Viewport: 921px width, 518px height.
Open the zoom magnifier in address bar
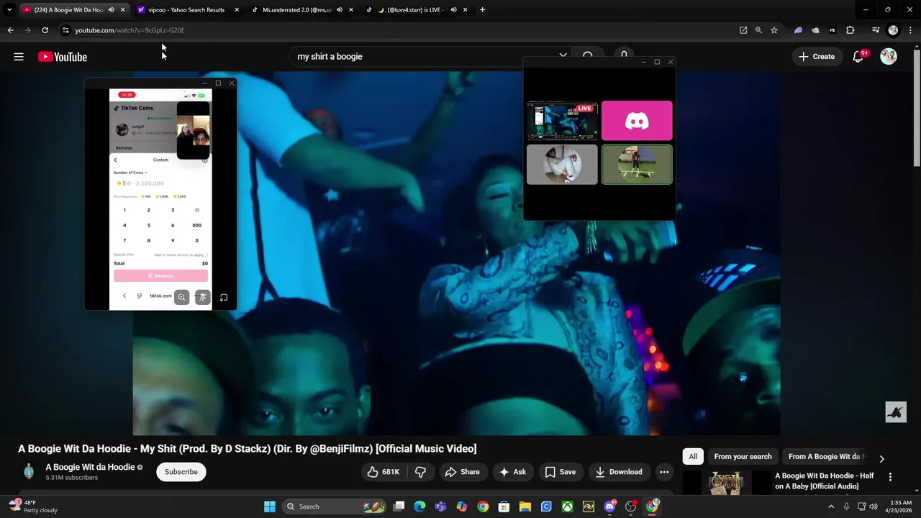758,30
